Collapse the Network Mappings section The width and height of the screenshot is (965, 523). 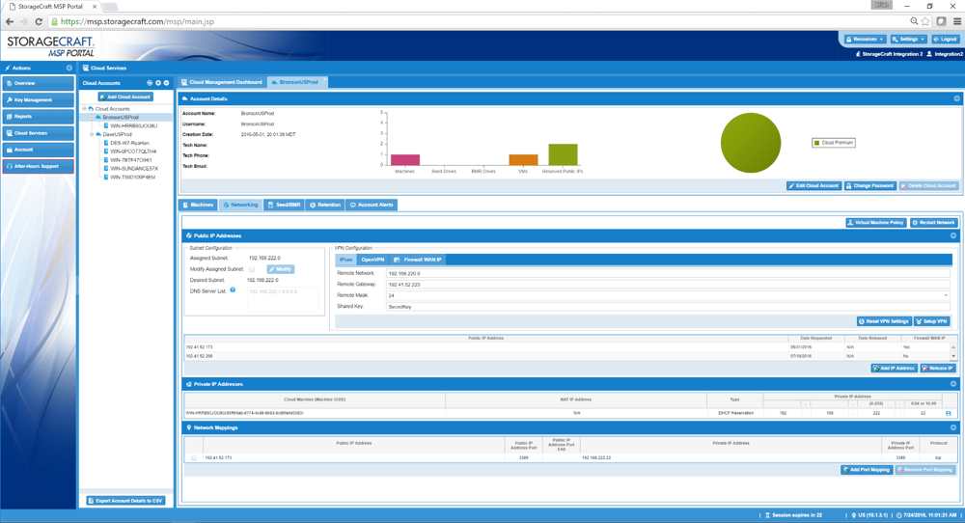tap(953, 427)
